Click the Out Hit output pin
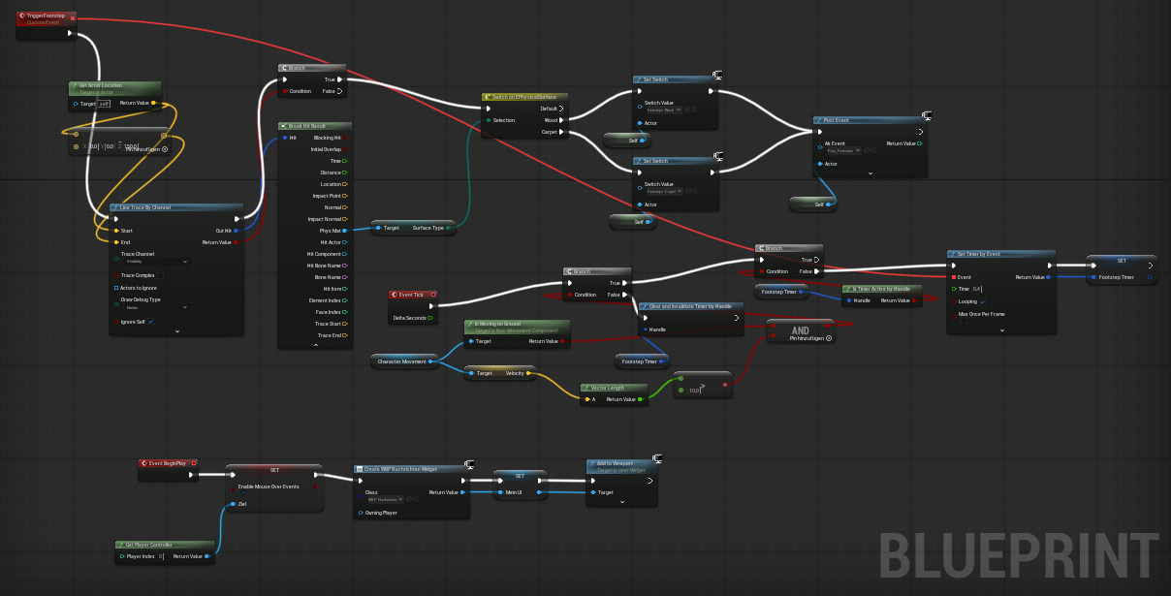 tap(237, 231)
